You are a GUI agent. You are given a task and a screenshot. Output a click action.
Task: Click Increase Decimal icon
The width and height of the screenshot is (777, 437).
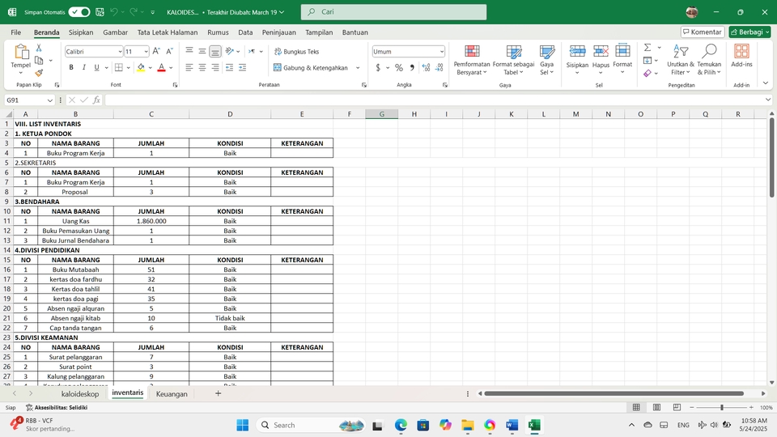[426, 68]
